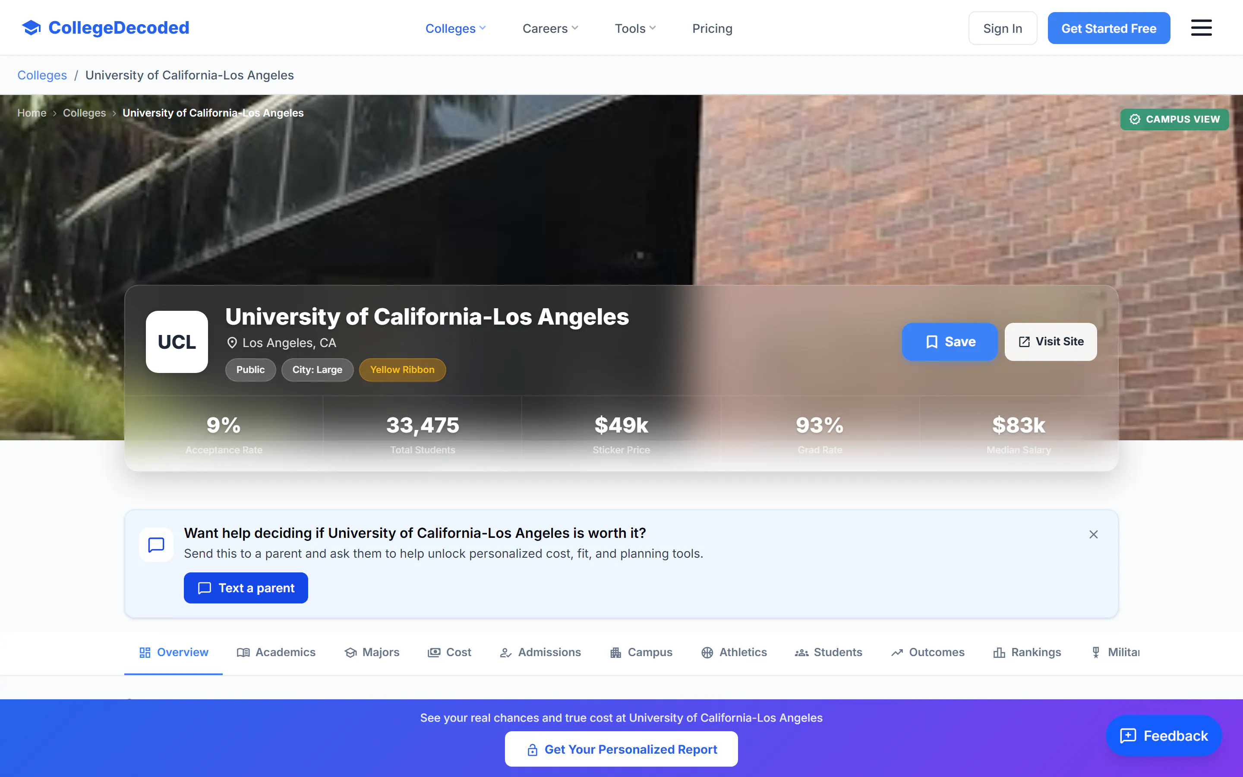The image size is (1243, 777).
Task: Click the chat bubble icon in the parent help banner
Action: [156, 545]
